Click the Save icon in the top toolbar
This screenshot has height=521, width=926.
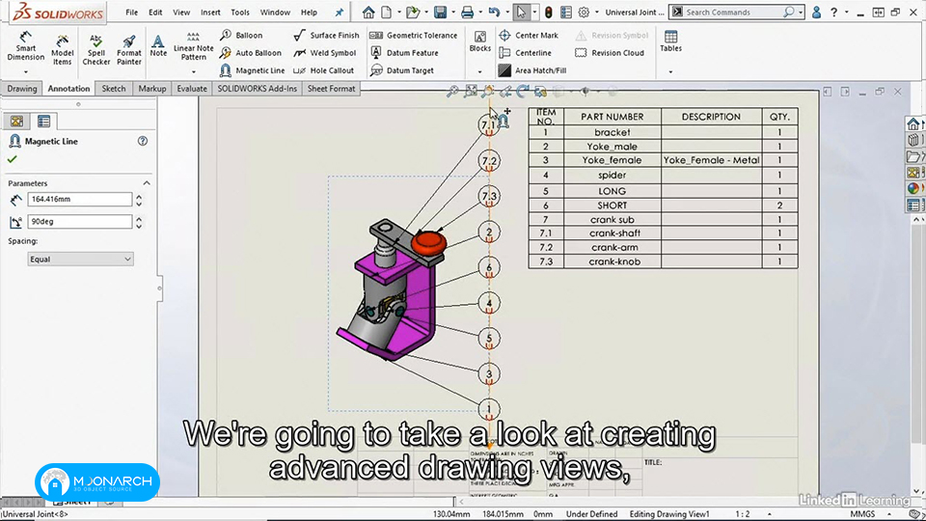point(440,12)
